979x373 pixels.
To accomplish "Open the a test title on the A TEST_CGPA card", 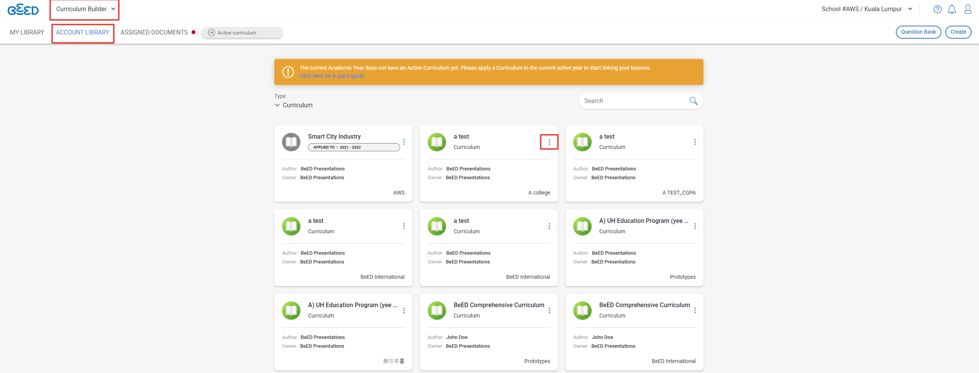I will 607,136.
